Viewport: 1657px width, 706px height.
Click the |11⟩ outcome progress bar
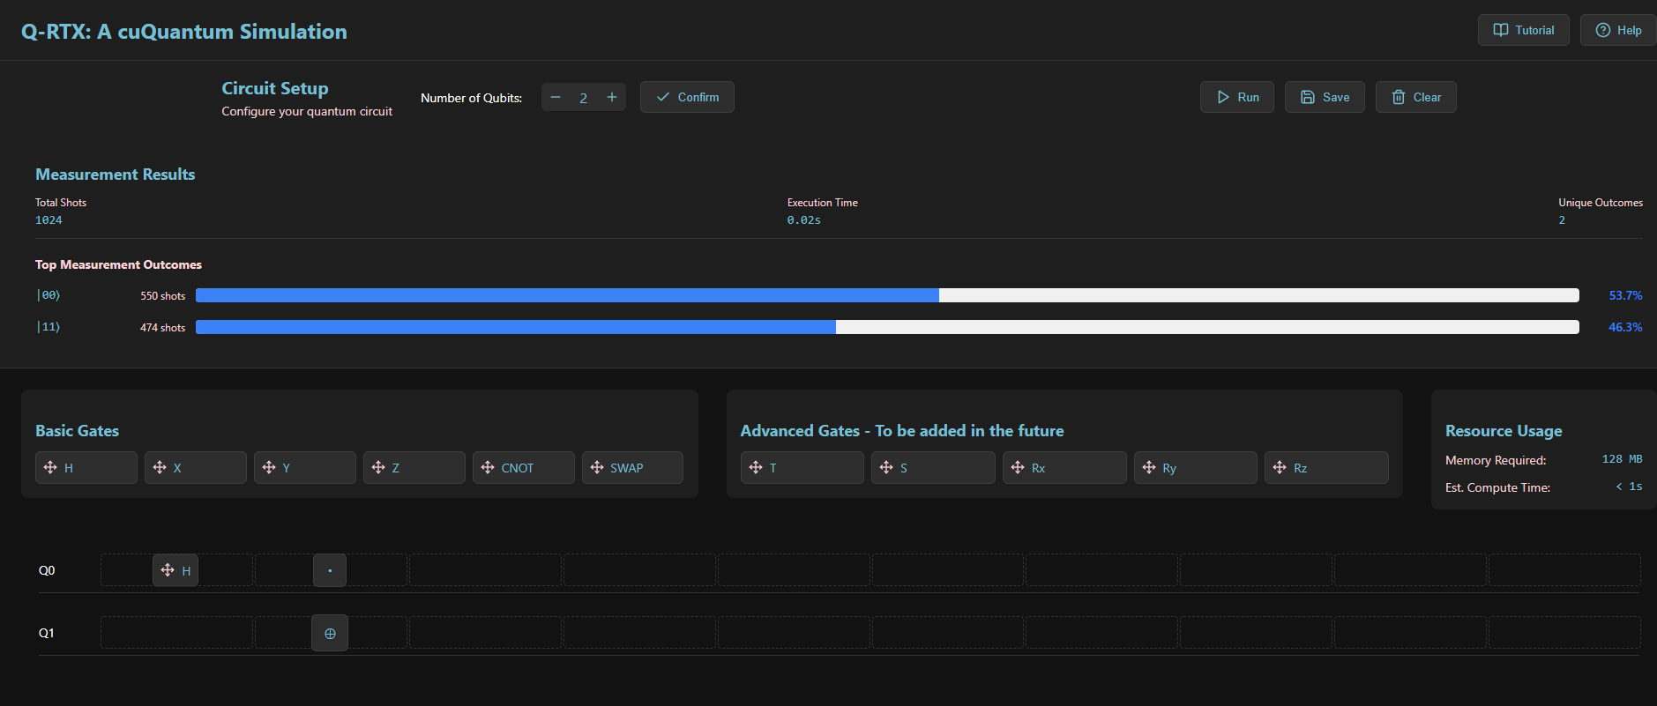click(887, 327)
